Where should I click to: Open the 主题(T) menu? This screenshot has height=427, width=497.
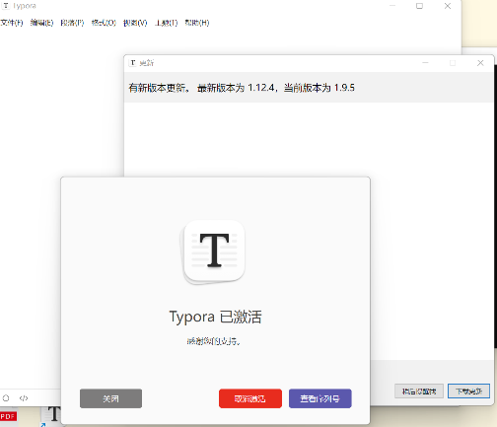tap(166, 23)
